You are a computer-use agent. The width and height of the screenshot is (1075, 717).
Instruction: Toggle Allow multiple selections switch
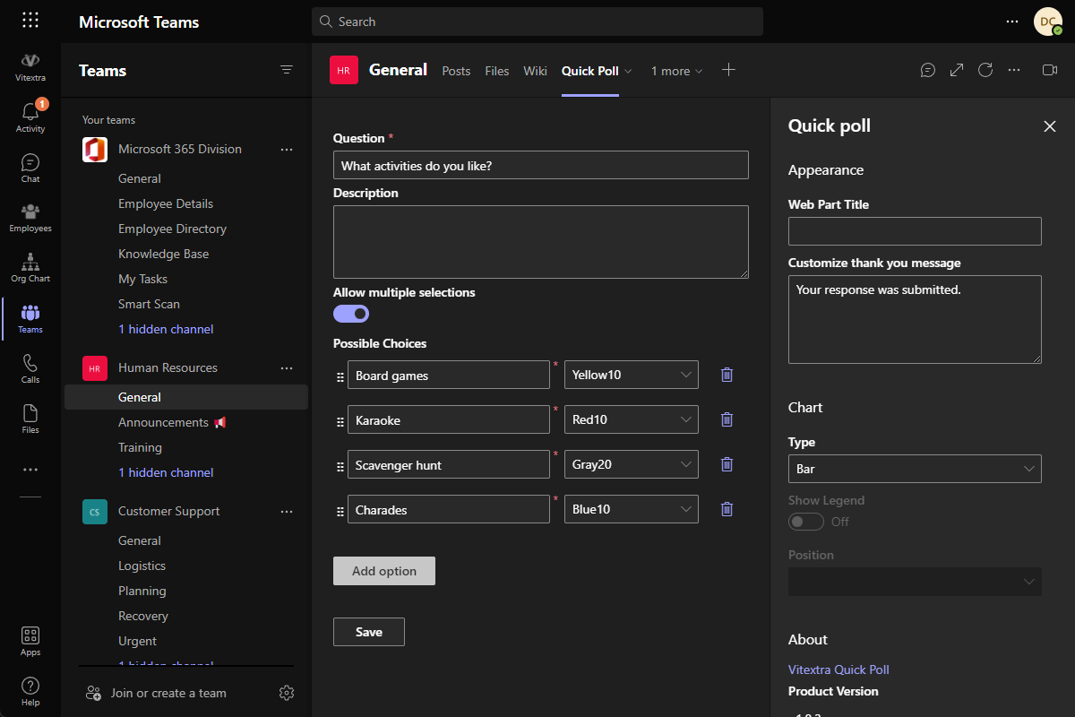(x=351, y=314)
